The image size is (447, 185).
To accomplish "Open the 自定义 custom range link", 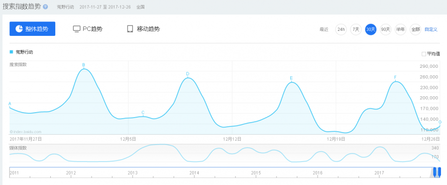I will point(431,29).
